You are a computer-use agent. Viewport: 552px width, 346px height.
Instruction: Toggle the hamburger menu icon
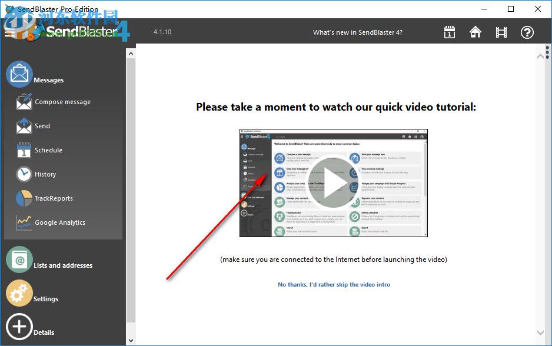pyautogui.click(x=9, y=33)
